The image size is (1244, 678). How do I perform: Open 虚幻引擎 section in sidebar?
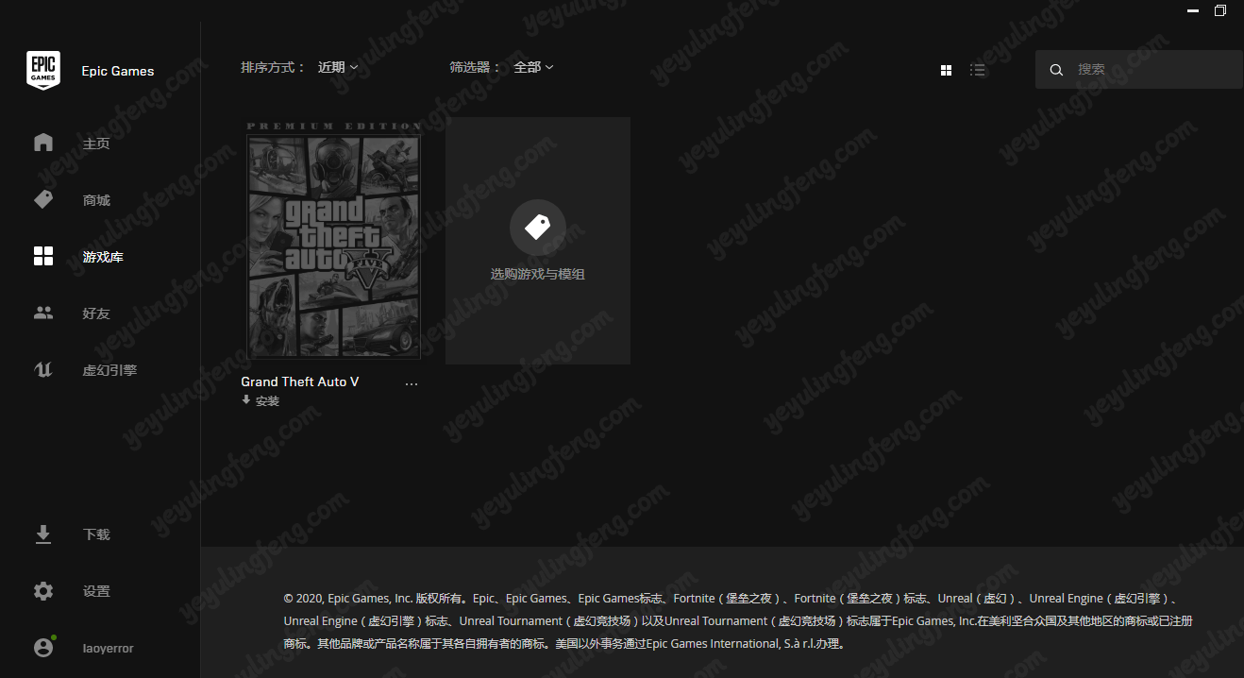109,370
